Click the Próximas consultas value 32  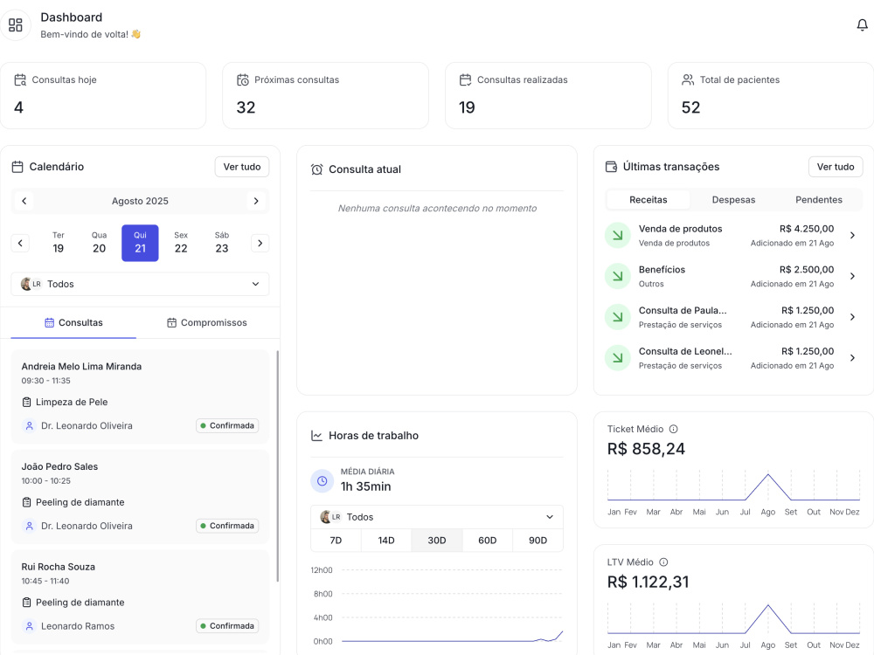(x=246, y=107)
